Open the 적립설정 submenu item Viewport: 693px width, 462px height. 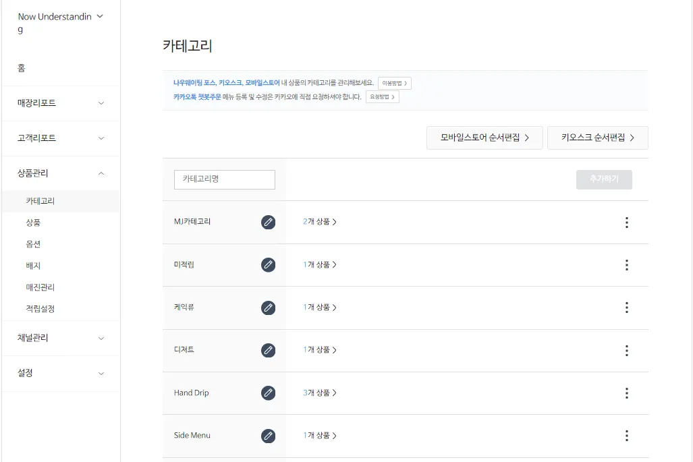[40, 309]
